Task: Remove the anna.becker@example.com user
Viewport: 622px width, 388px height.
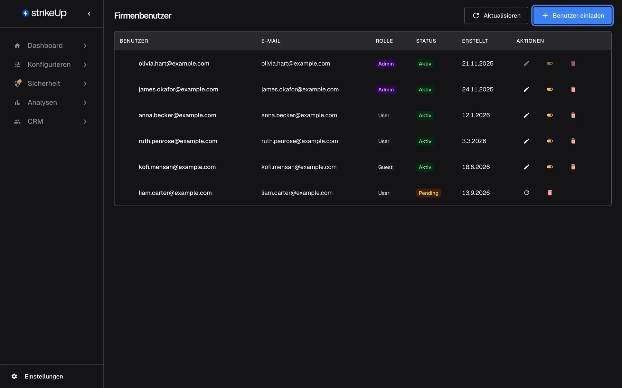Action: (x=573, y=115)
